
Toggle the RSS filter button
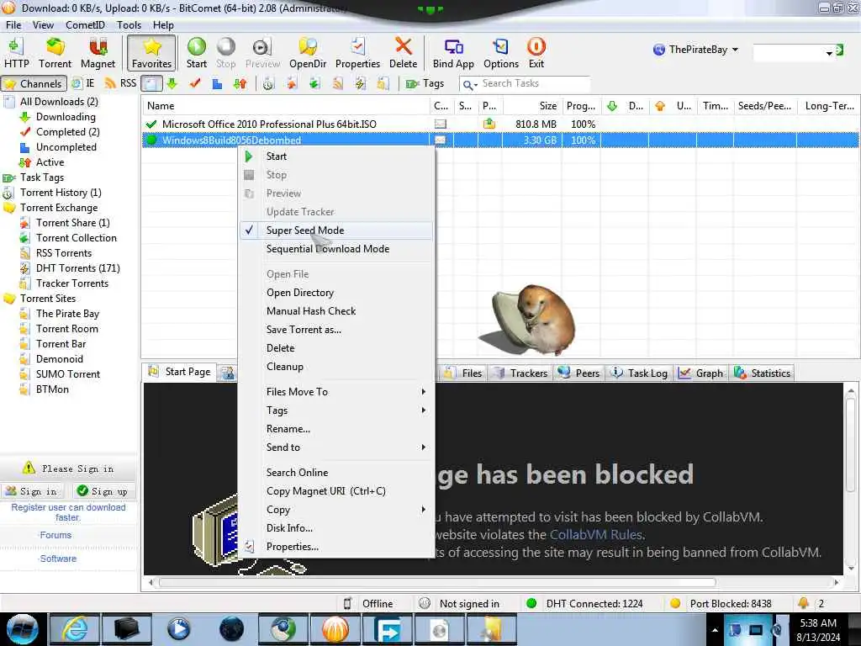click(120, 83)
